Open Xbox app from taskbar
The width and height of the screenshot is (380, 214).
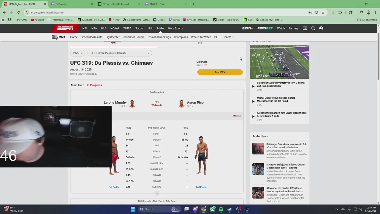[x=212, y=209]
